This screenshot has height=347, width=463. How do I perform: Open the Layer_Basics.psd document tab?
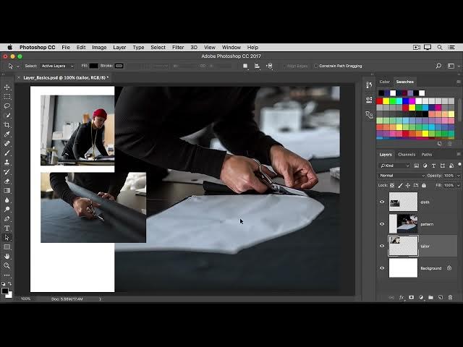(x=65, y=77)
